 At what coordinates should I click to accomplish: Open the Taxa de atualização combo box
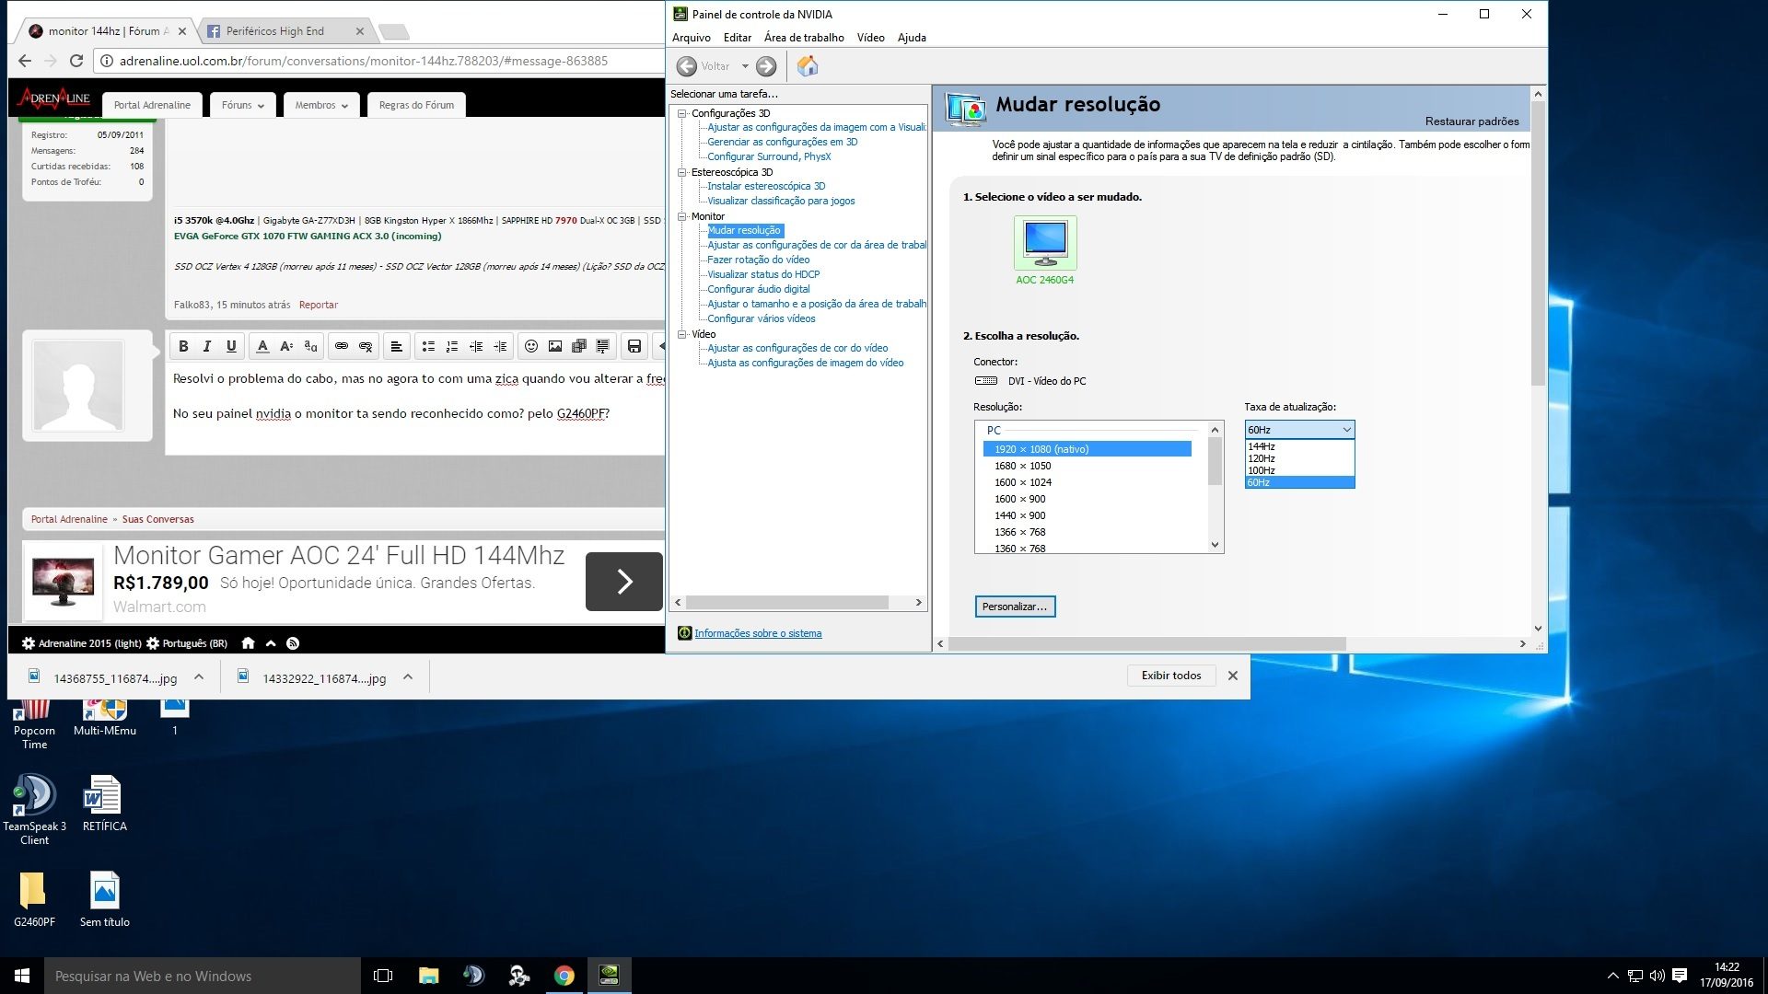coord(1299,430)
